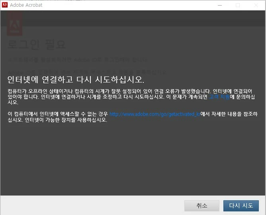The height and width of the screenshot is (215, 266).
Task: Click the dimmed 로그인 필요 heading
Action: (37, 45)
